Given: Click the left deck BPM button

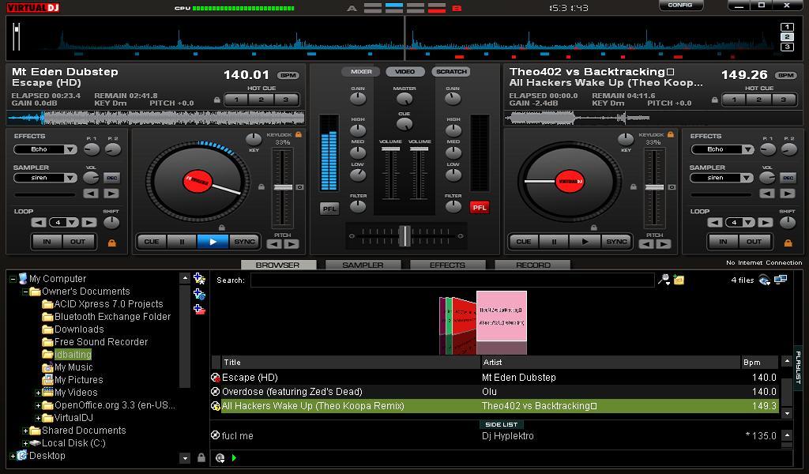Looking at the screenshot, I should tap(288, 75).
